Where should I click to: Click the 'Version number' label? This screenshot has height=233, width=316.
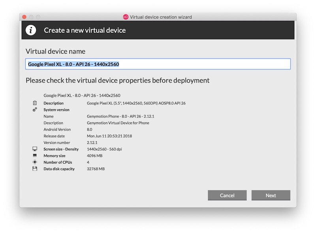click(x=57, y=143)
